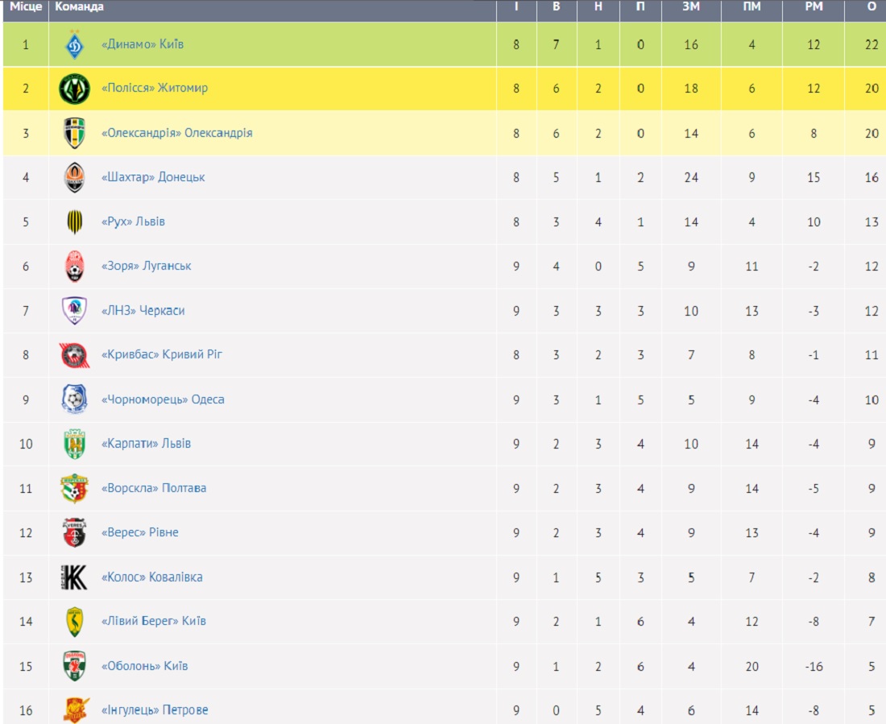
Task: Open the «Ворскла» Полтава team link
Action: pyautogui.click(x=154, y=488)
